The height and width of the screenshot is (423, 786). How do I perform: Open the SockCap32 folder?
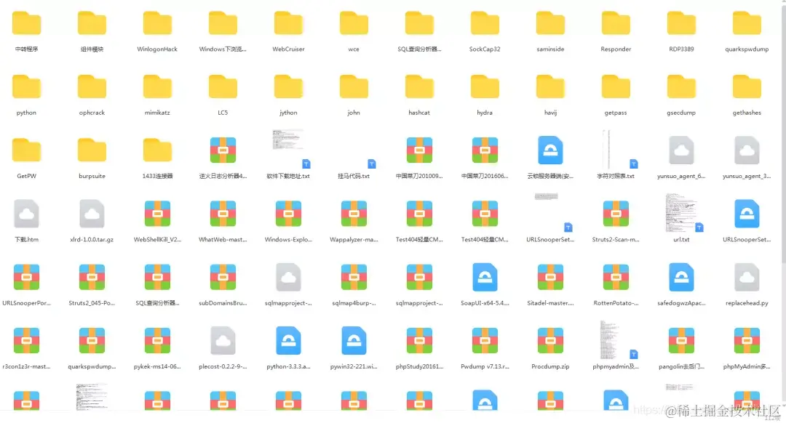pyautogui.click(x=485, y=23)
